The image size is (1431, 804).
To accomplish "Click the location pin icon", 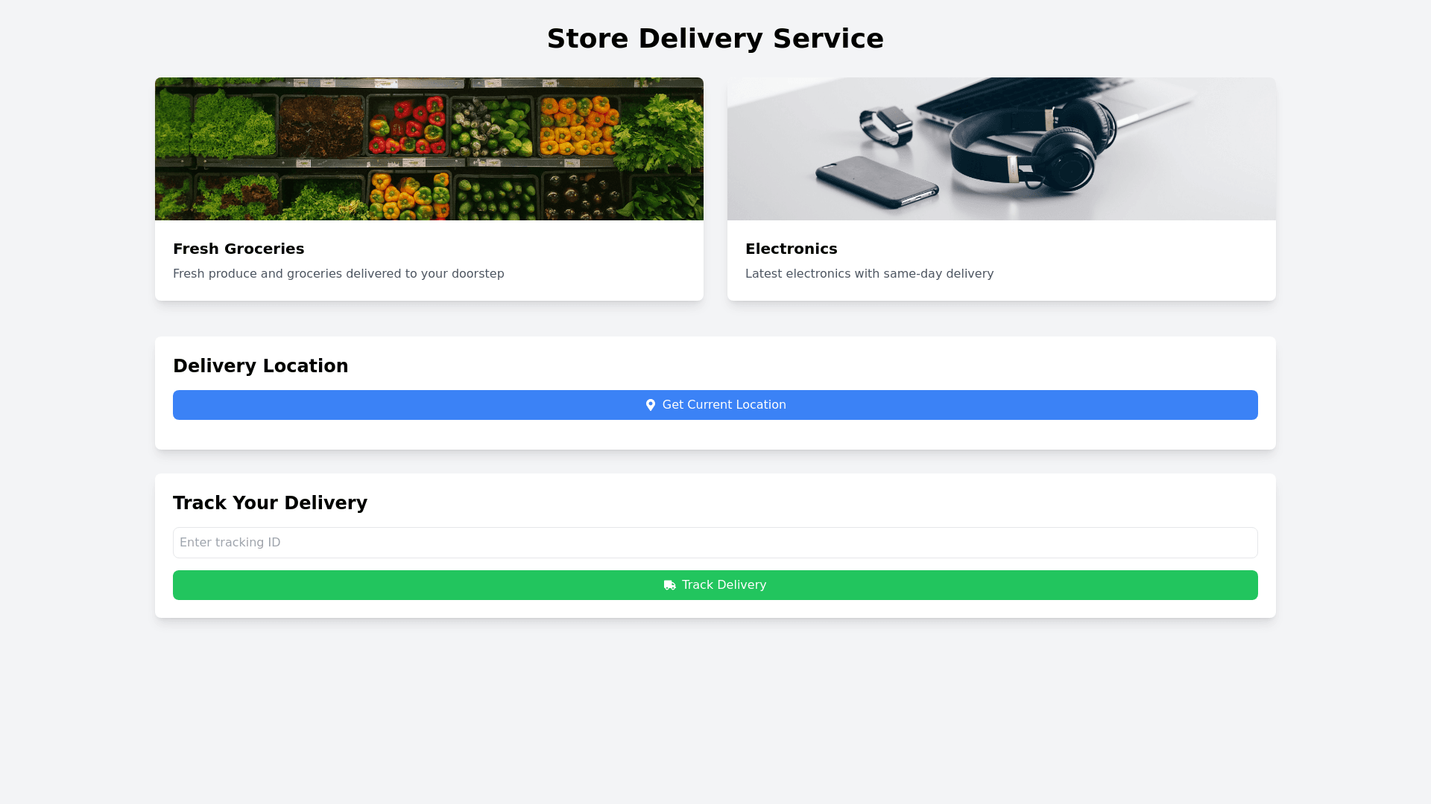I will click(x=650, y=405).
